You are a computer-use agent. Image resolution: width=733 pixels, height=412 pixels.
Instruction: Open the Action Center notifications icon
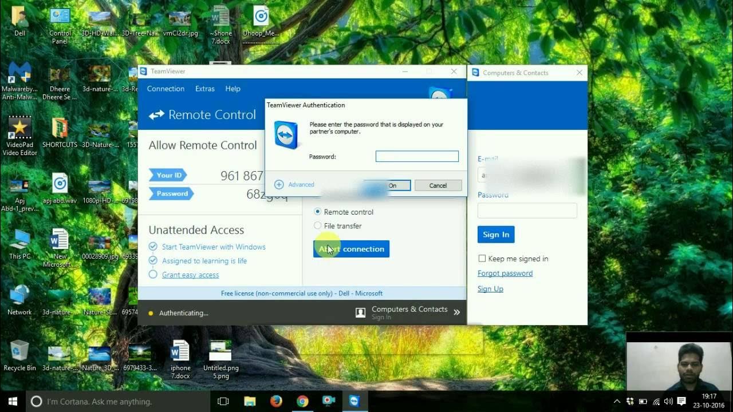pos(681,402)
